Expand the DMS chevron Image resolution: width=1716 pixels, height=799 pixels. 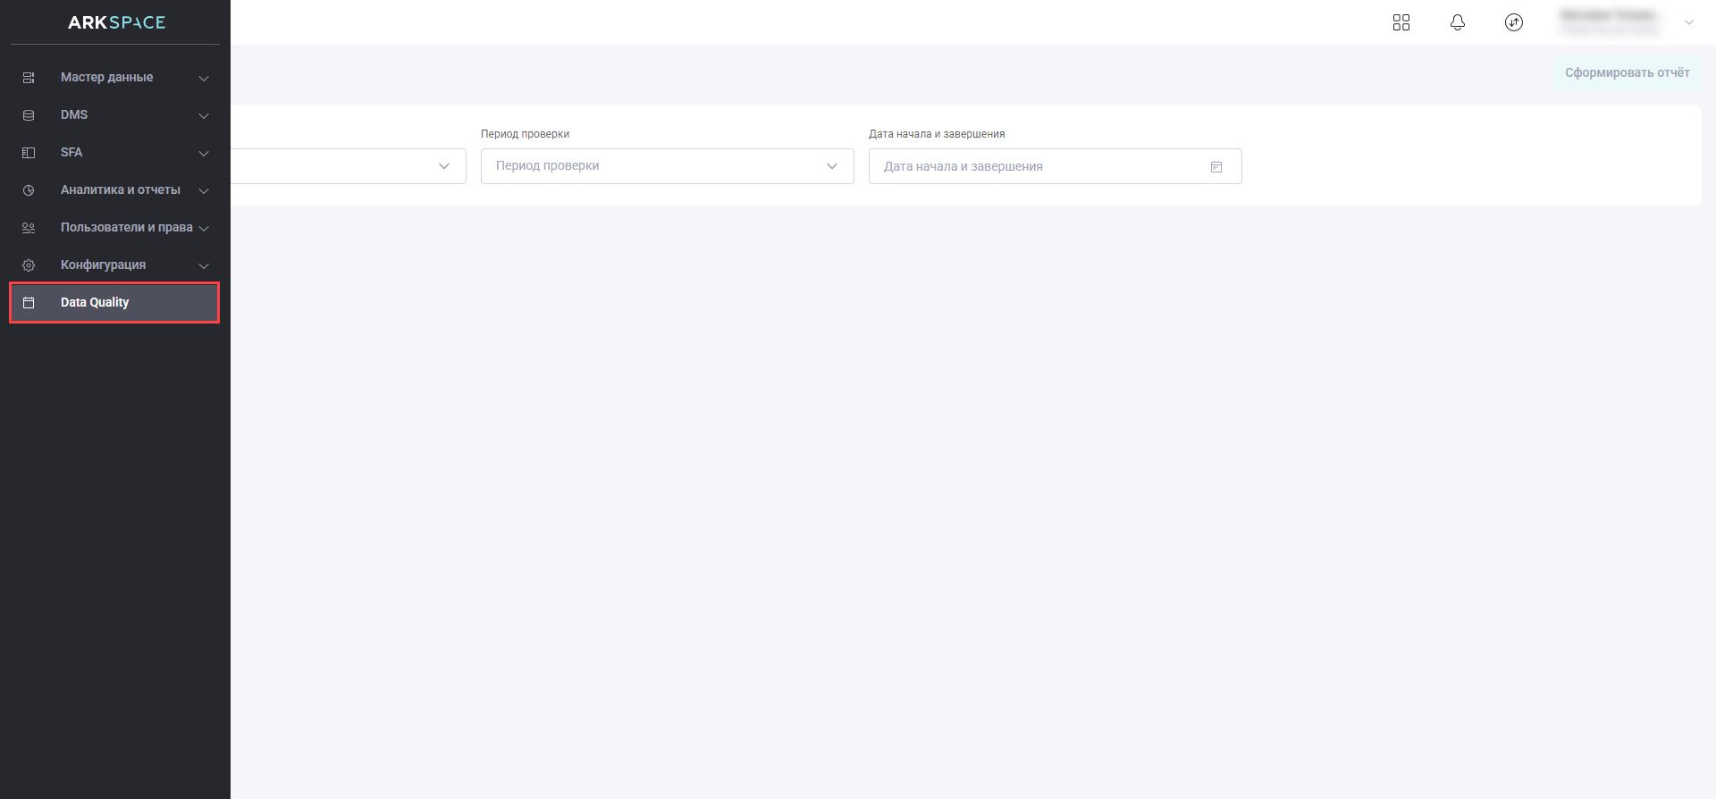point(204,116)
